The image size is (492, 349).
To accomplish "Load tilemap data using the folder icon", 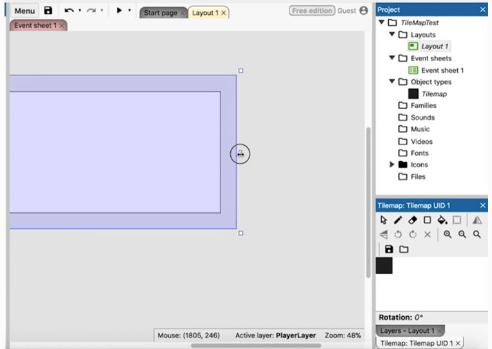I will (404, 249).
